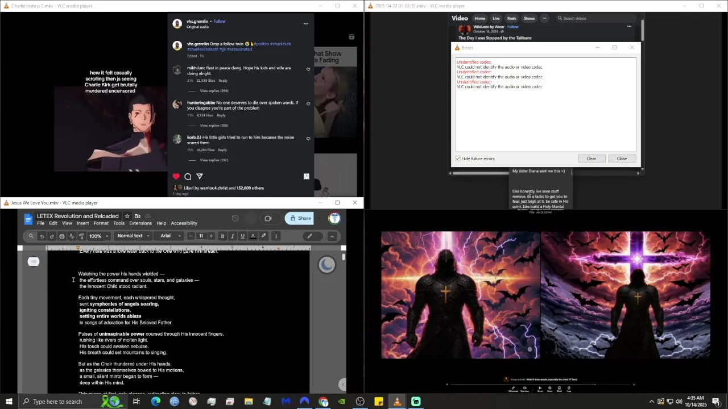Increase font size with plus button
The height and width of the screenshot is (409, 728).
click(x=211, y=236)
